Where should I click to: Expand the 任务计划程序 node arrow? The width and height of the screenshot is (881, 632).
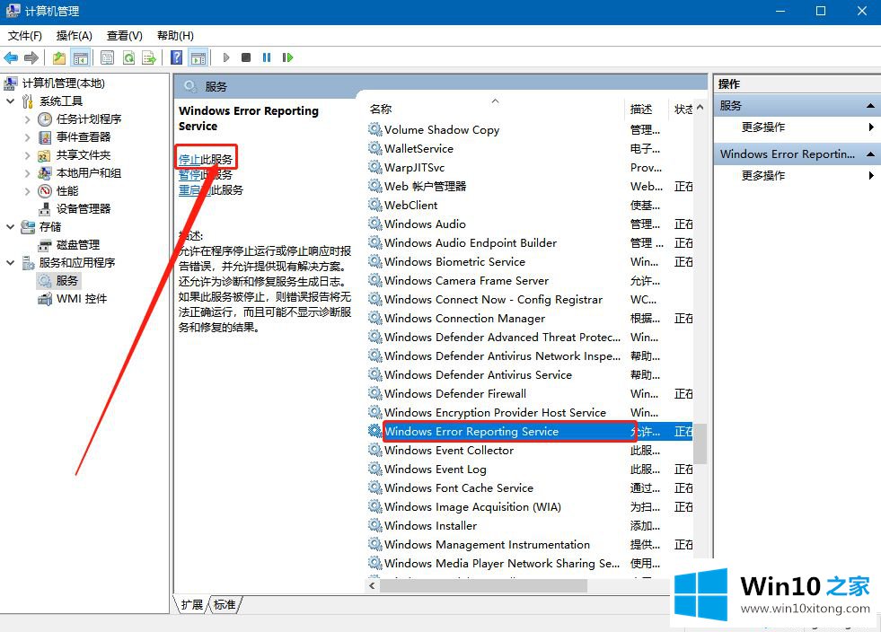tap(27, 119)
